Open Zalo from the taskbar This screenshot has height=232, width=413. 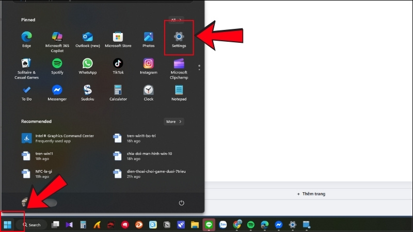[223, 225]
